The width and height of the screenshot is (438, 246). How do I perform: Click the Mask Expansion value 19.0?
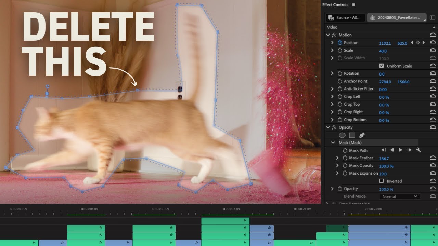click(383, 174)
